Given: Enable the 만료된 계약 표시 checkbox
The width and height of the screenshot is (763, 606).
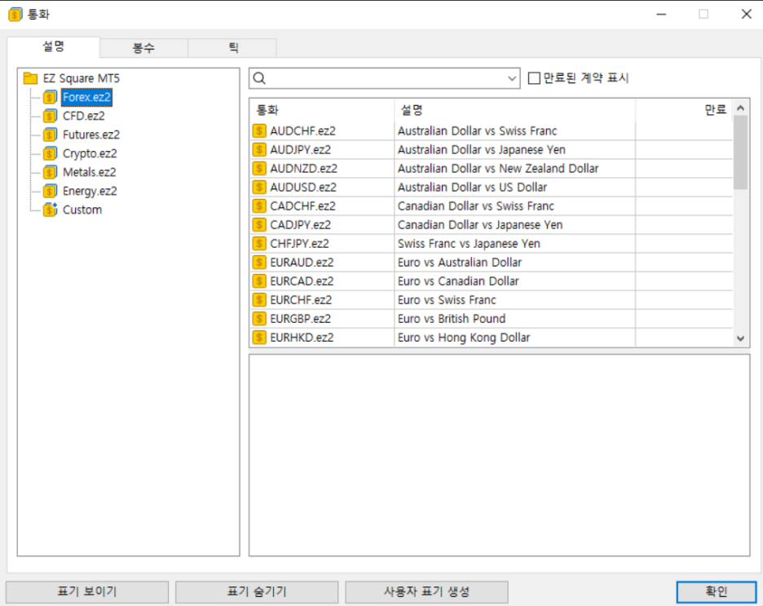Looking at the screenshot, I should [x=534, y=77].
